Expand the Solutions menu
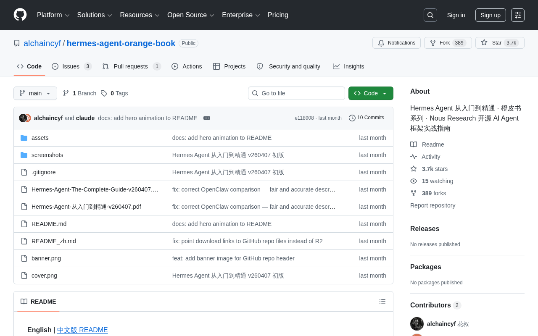This screenshot has height=336, width=538. 95,15
